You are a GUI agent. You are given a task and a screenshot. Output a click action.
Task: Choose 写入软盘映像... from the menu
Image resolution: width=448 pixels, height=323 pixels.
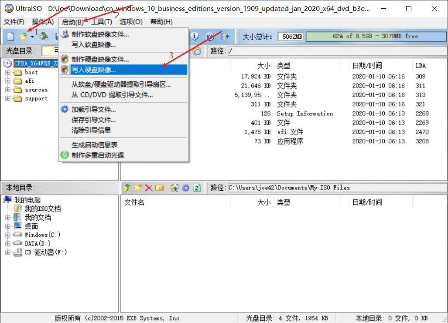124,45
